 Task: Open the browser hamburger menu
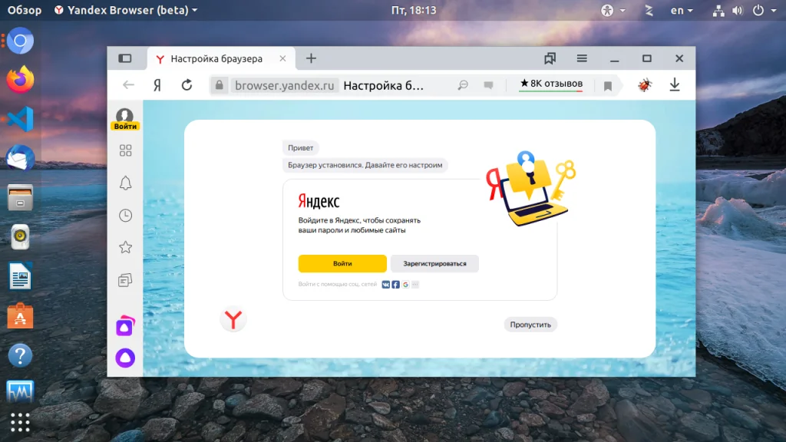click(x=582, y=58)
